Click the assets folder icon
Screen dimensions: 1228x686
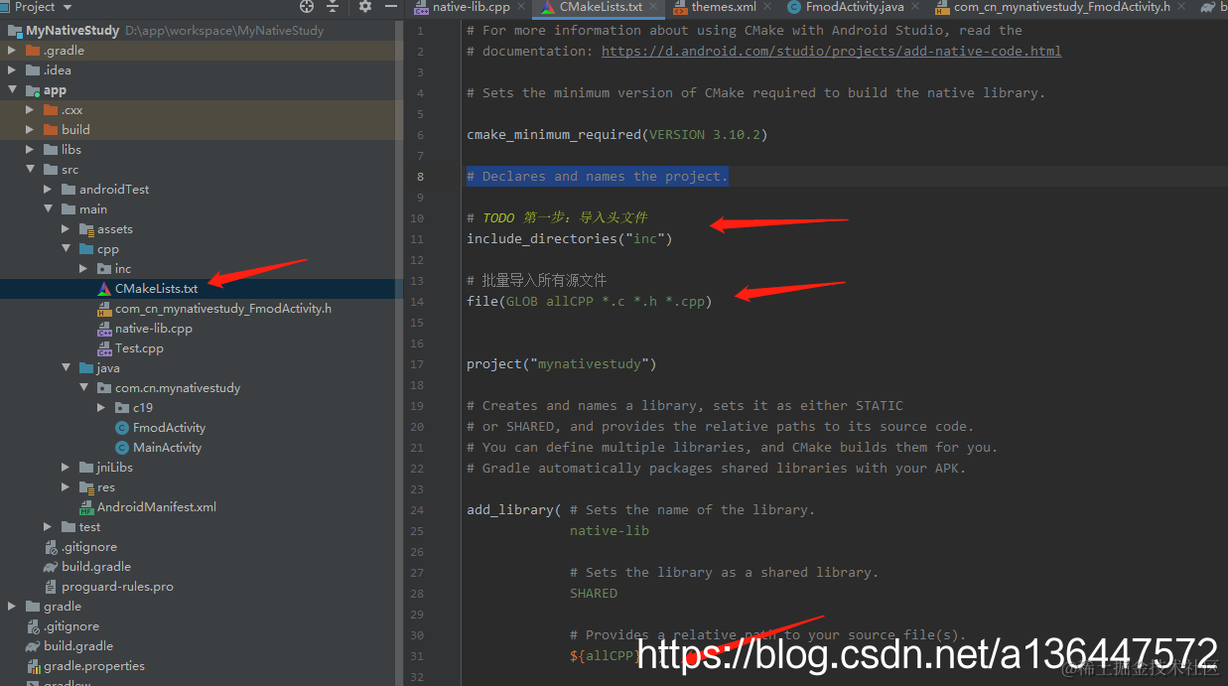[86, 229]
